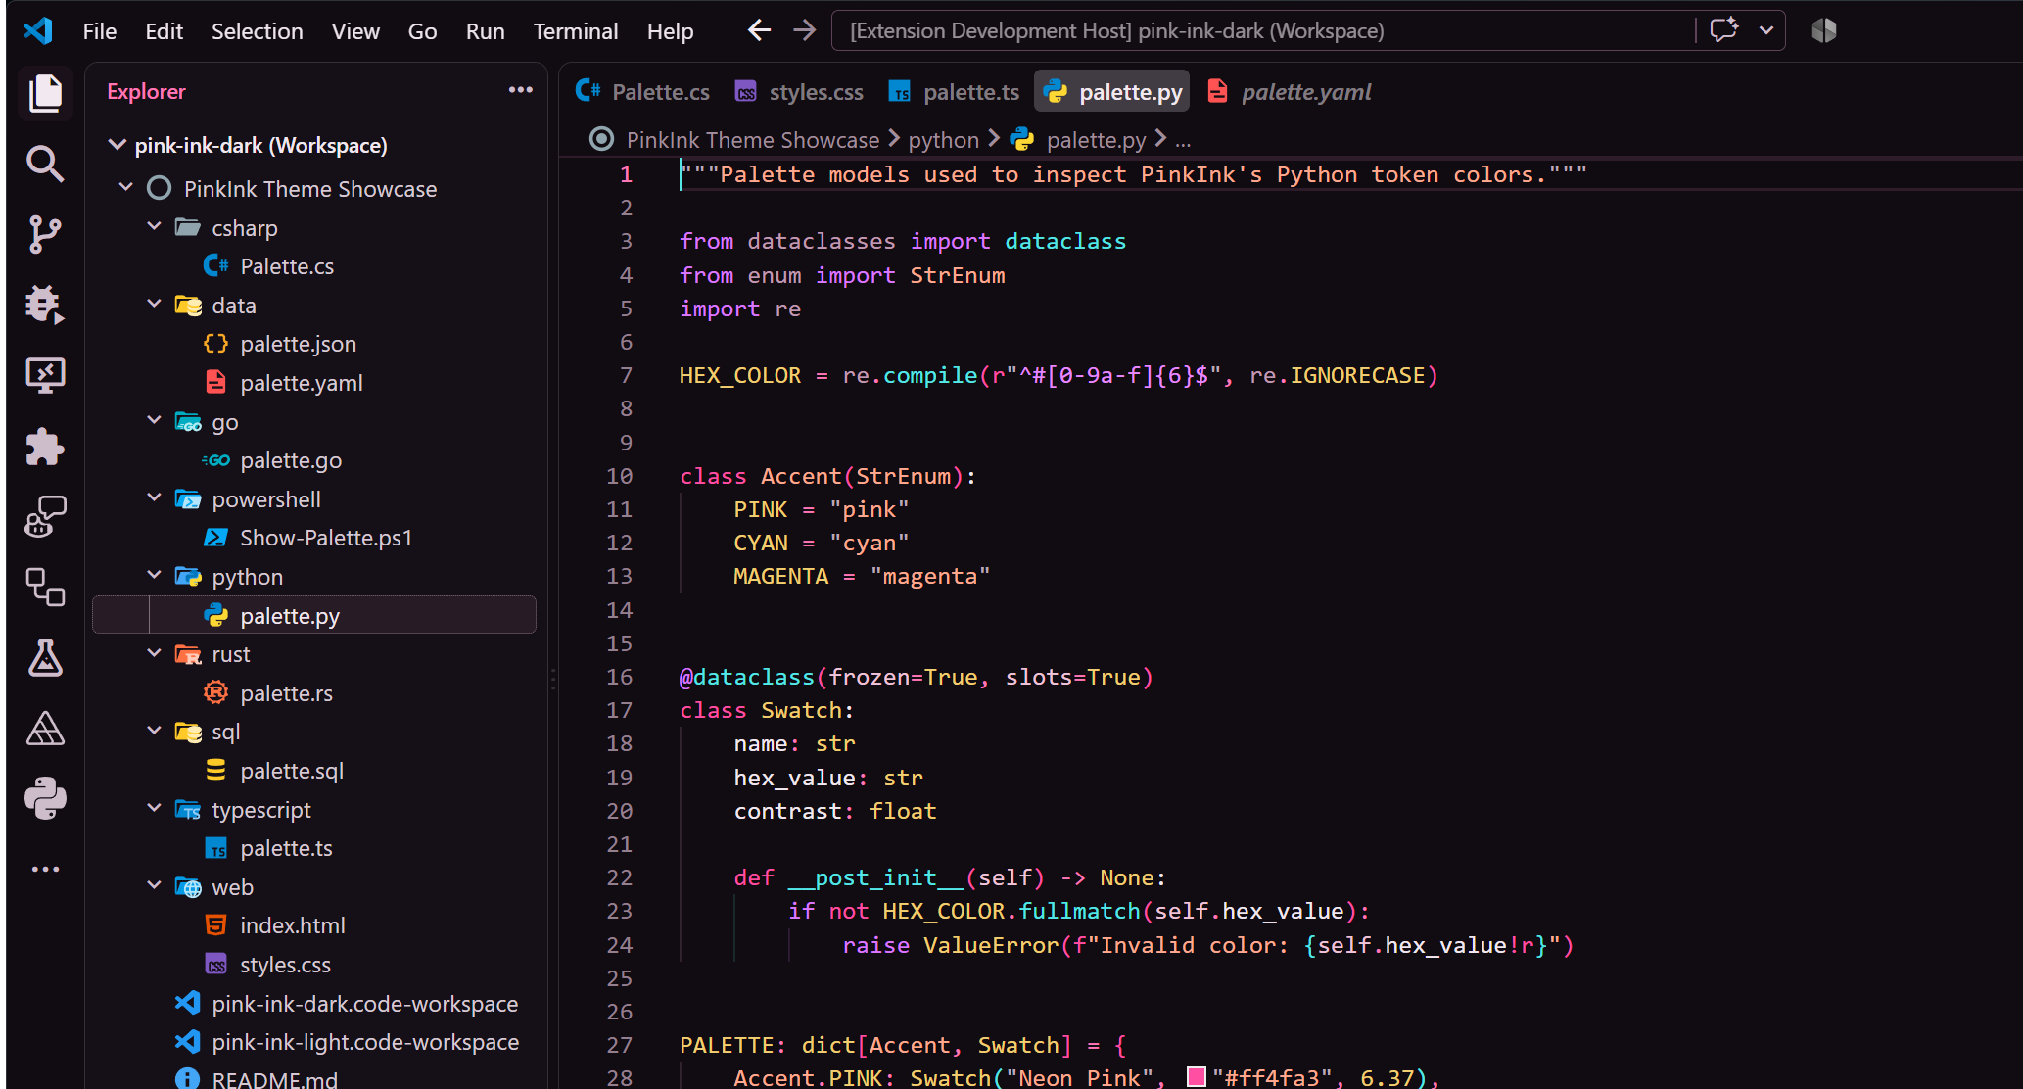Collapse the data folder

click(155, 305)
